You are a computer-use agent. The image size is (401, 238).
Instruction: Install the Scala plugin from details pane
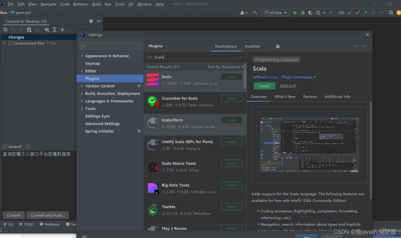point(265,86)
